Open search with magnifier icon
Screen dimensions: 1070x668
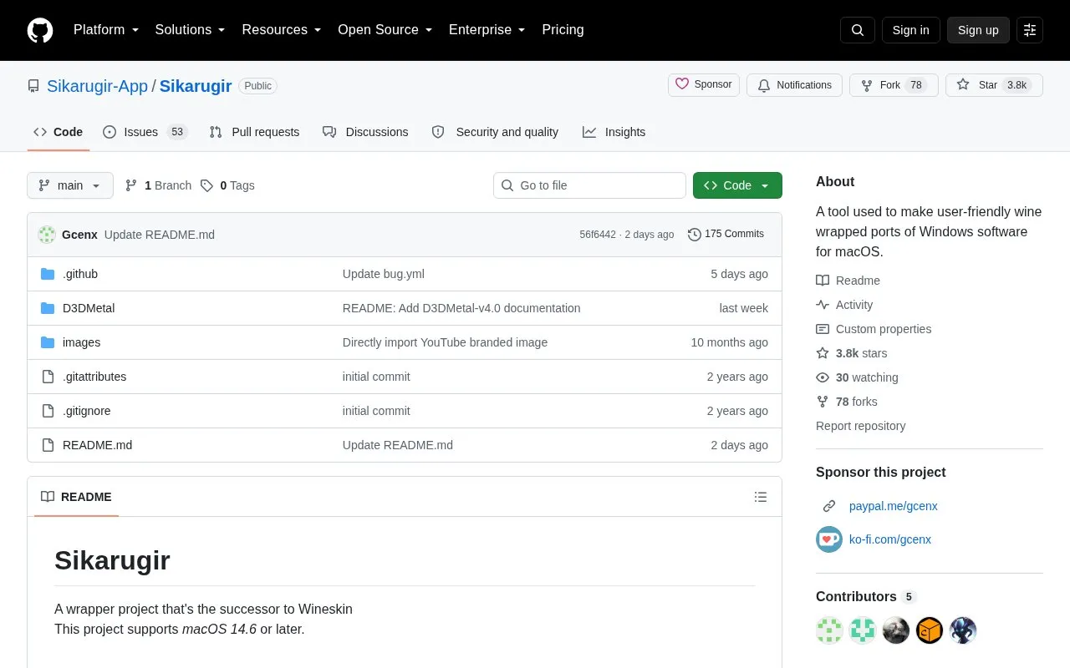click(x=858, y=30)
